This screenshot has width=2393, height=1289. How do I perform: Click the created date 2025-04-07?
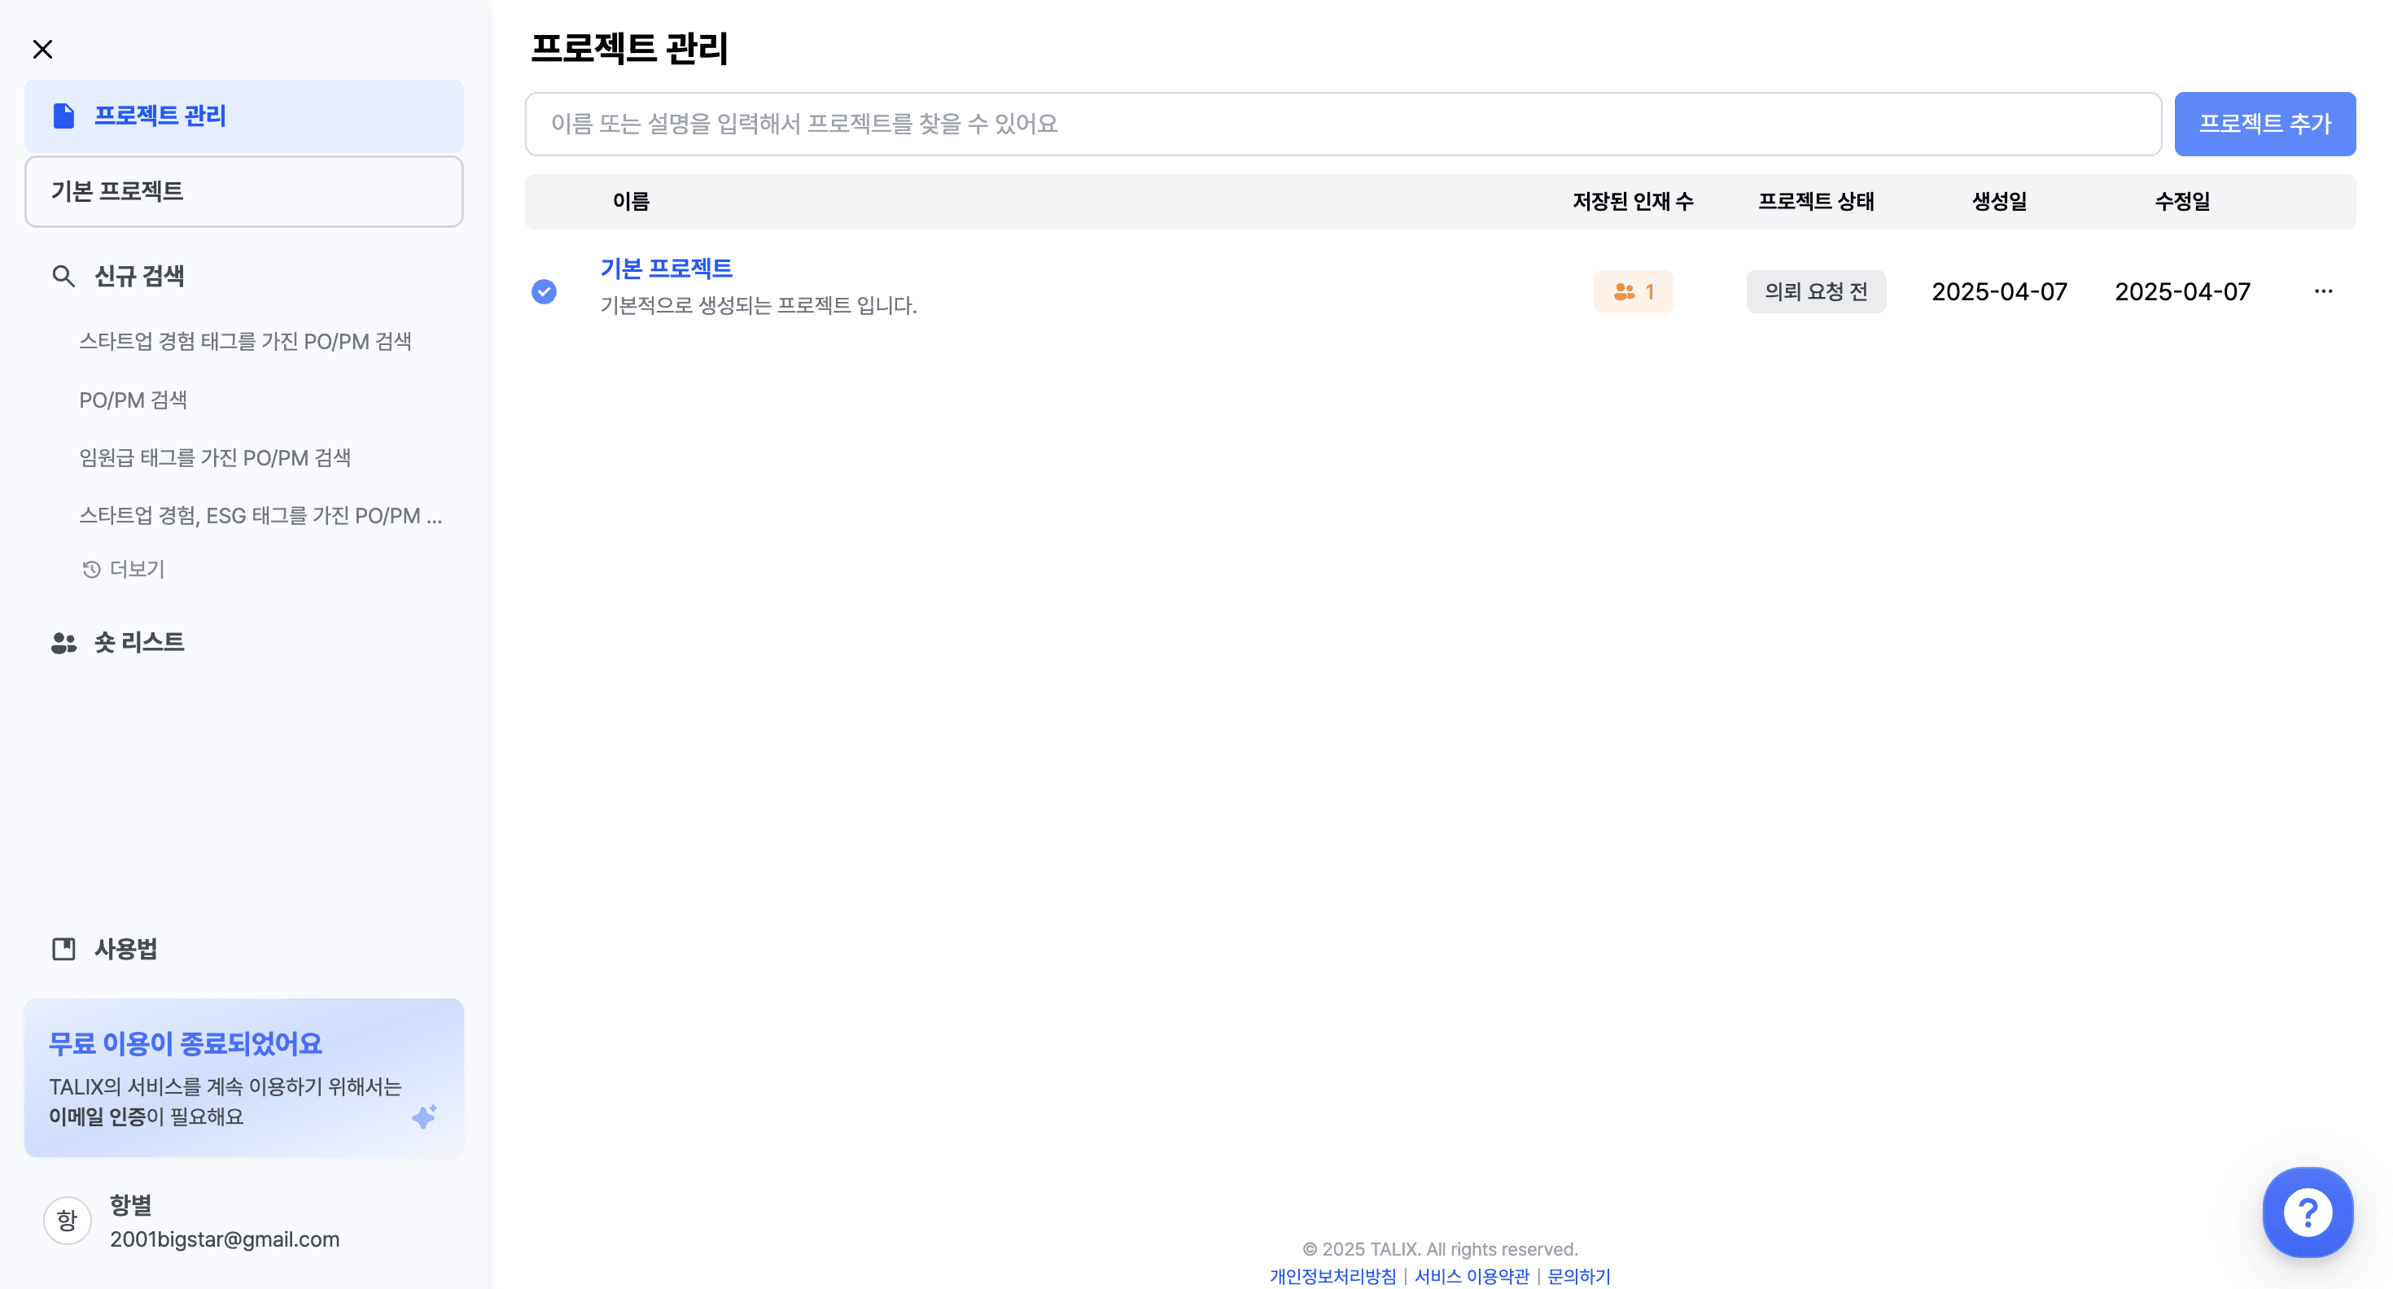(x=1999, y=291)
